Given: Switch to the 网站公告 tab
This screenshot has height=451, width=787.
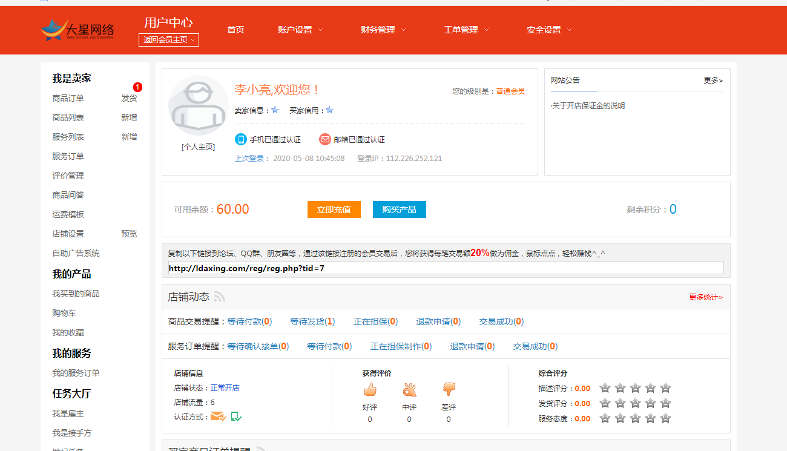Looking at the screenshot, I should 565,80.
